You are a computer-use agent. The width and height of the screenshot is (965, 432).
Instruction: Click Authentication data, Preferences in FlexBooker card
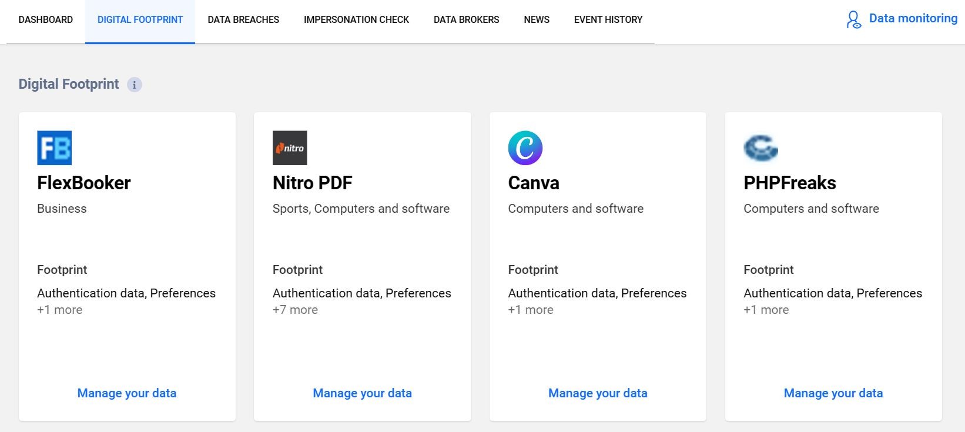pyautogui.click(x=126, y=293)
